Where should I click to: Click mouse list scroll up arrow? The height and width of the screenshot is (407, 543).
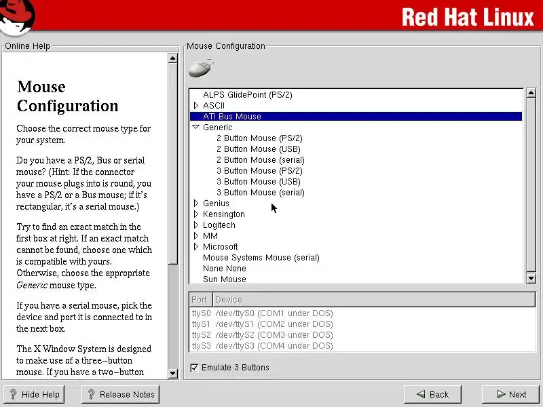point(531,92)
